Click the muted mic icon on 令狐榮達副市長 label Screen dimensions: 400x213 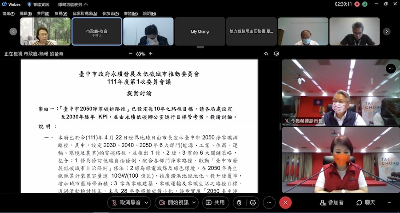tap(287, 121)
